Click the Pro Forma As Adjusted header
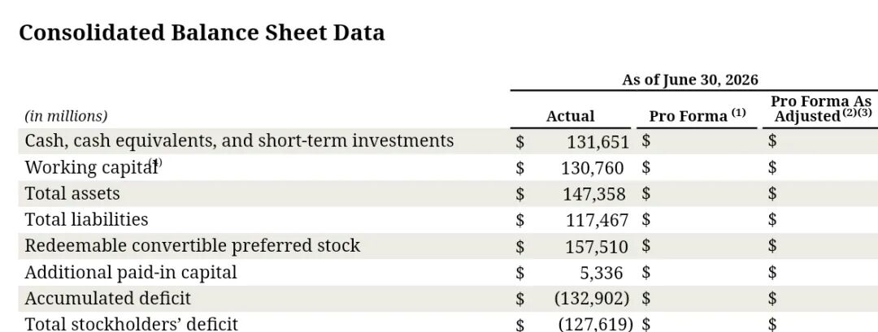878x332 pixels. (x=821, y=109)
